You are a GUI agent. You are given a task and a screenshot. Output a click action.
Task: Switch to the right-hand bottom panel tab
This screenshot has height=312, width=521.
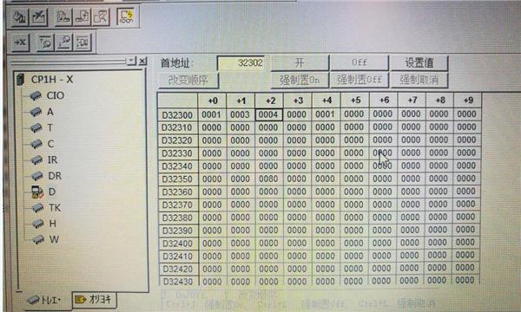tap(95, 300)
